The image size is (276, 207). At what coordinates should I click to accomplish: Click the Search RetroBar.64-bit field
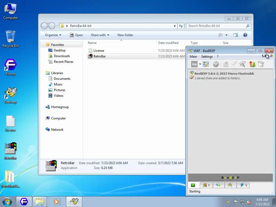pos(218,26)
